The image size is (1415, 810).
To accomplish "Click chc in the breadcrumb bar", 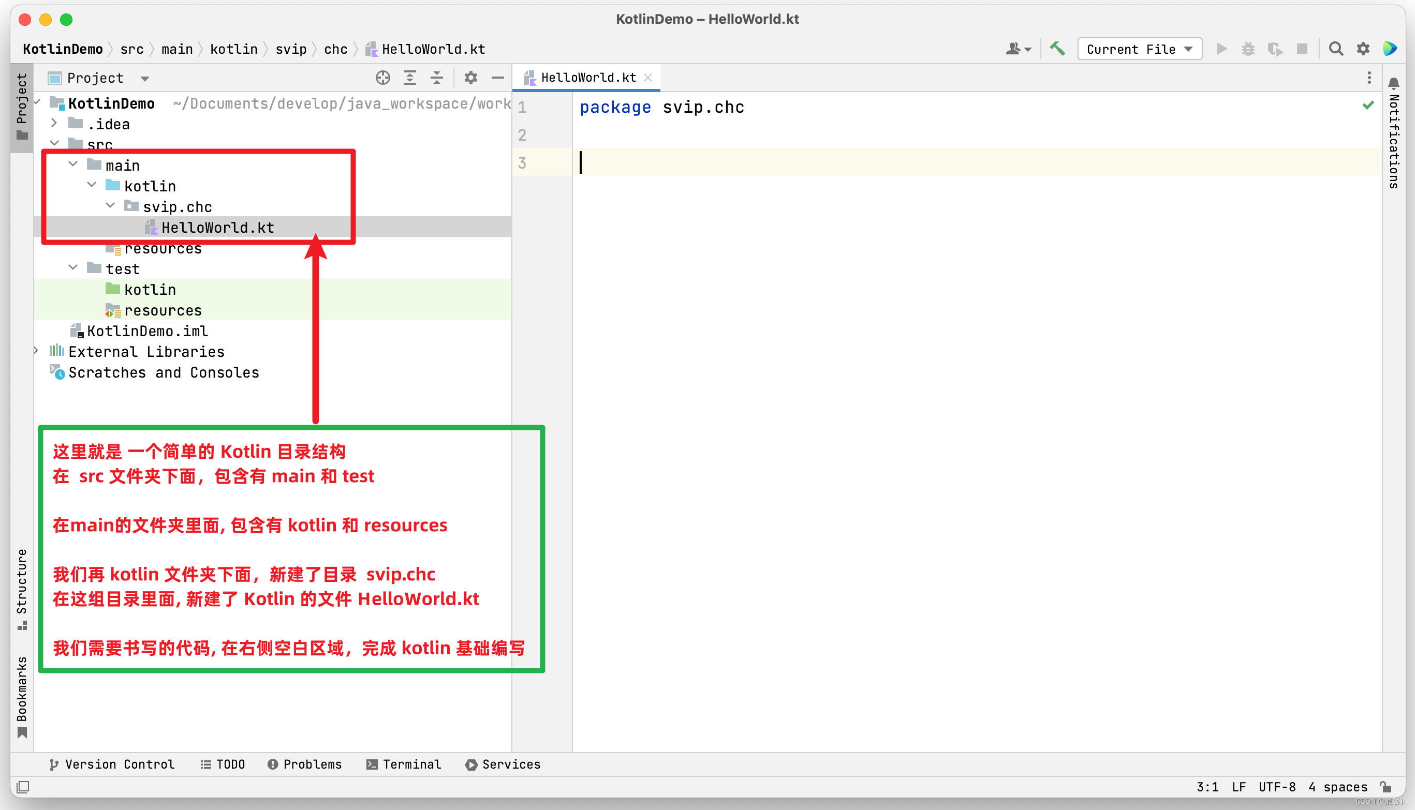I will tap(336, 49).
